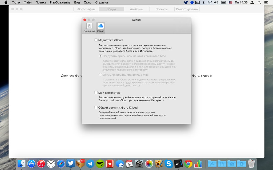The image size is (273, 170).
Task: Show the battery status menu
Action: pos(224,2)
